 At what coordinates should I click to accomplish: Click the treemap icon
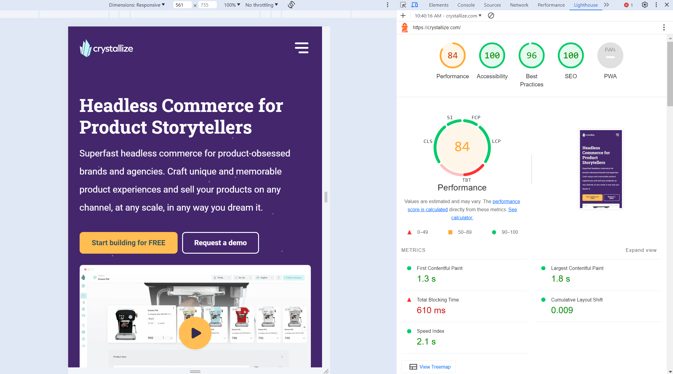tap(413, 367)
